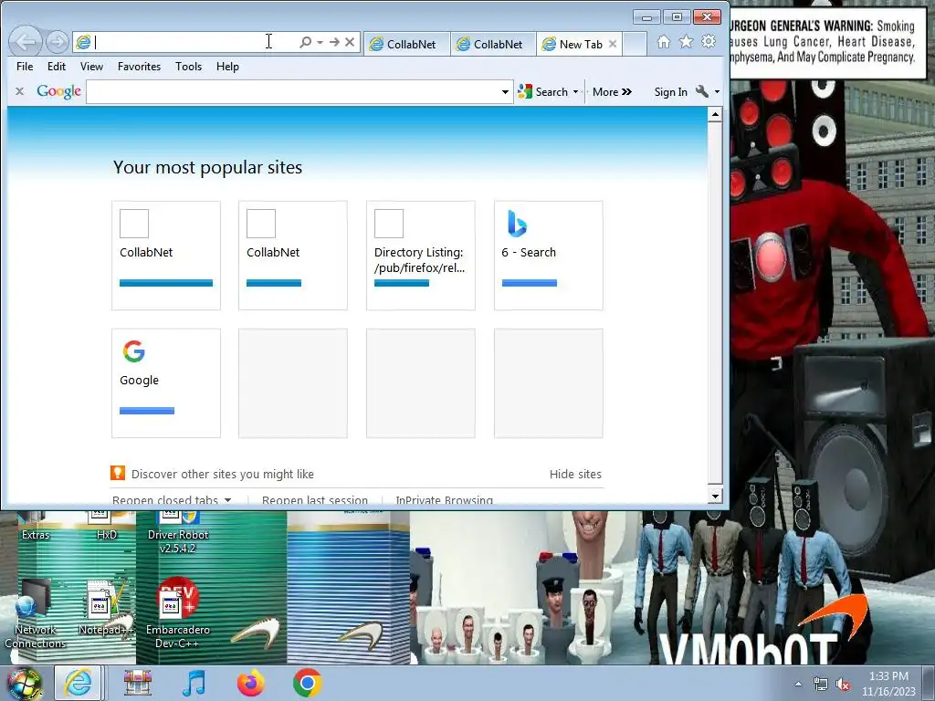This screenshot has height=701, width=935.
Task: Open the Edit menu
Action: [x=57, y=66]
